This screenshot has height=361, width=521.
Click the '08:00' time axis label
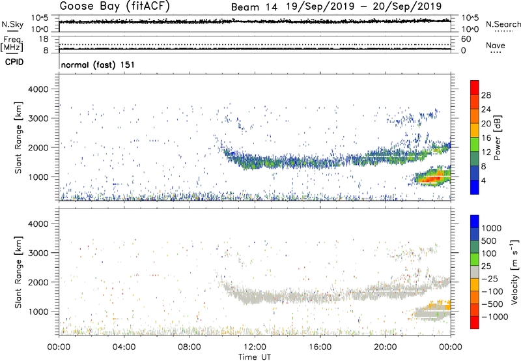[x=190, y=347]
